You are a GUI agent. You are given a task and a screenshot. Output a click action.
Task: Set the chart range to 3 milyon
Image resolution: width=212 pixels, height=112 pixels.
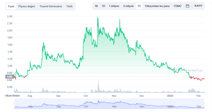pyautogui.click(x=128, y=6)
